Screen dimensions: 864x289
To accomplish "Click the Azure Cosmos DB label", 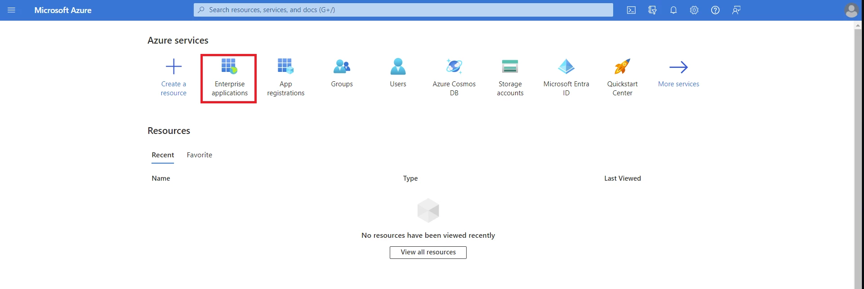I will (x=454, y=89).
